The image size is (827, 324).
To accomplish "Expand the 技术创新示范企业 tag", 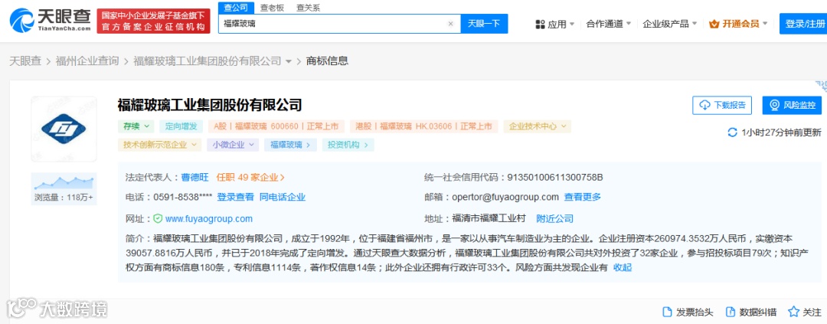I will [160, 145].
